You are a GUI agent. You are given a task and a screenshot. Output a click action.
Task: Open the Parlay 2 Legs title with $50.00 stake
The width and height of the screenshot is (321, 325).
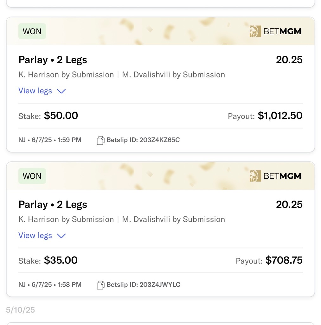[53, 60]
